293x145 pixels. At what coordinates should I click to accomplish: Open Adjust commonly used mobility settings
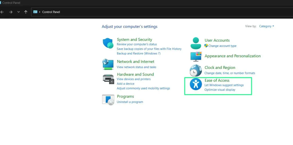pos(143,88)
